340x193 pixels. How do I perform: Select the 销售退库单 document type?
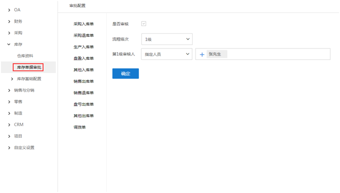tap(83, 93)
